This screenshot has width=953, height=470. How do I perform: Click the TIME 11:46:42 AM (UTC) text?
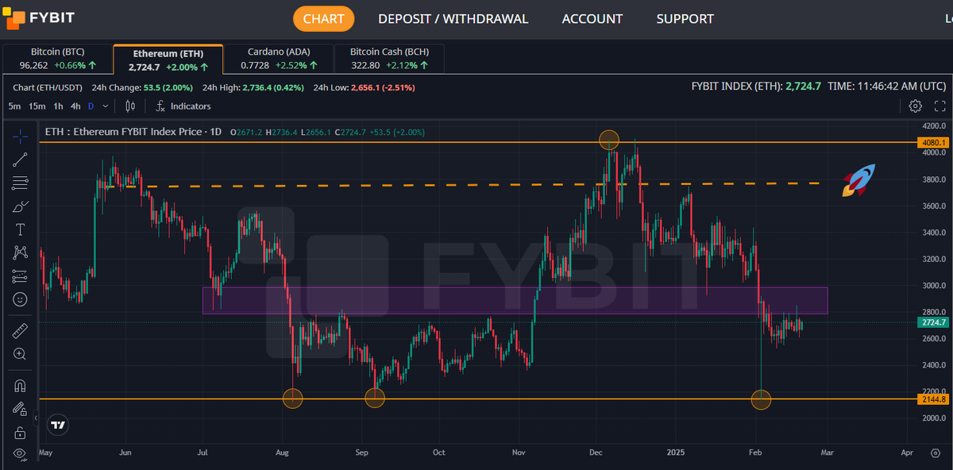886,86
